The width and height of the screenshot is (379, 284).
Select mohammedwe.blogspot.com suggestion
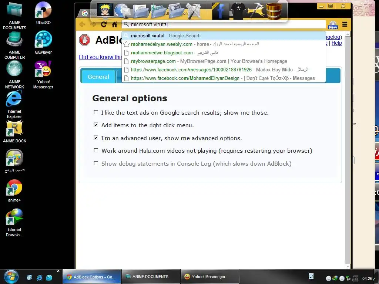tap(224, 53)
